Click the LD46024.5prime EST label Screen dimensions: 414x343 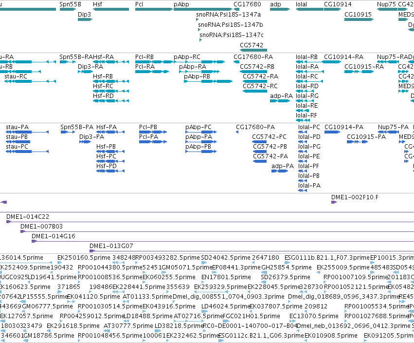coord(226,306)
